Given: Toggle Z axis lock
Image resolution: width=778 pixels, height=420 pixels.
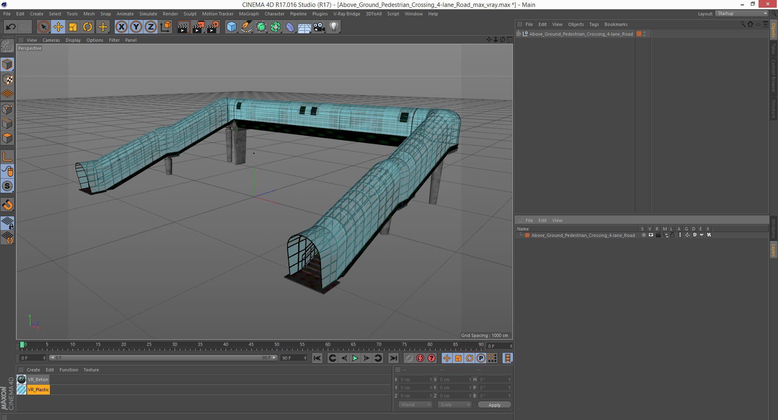Looking at the screenshot, I should (x=151, y=27).
